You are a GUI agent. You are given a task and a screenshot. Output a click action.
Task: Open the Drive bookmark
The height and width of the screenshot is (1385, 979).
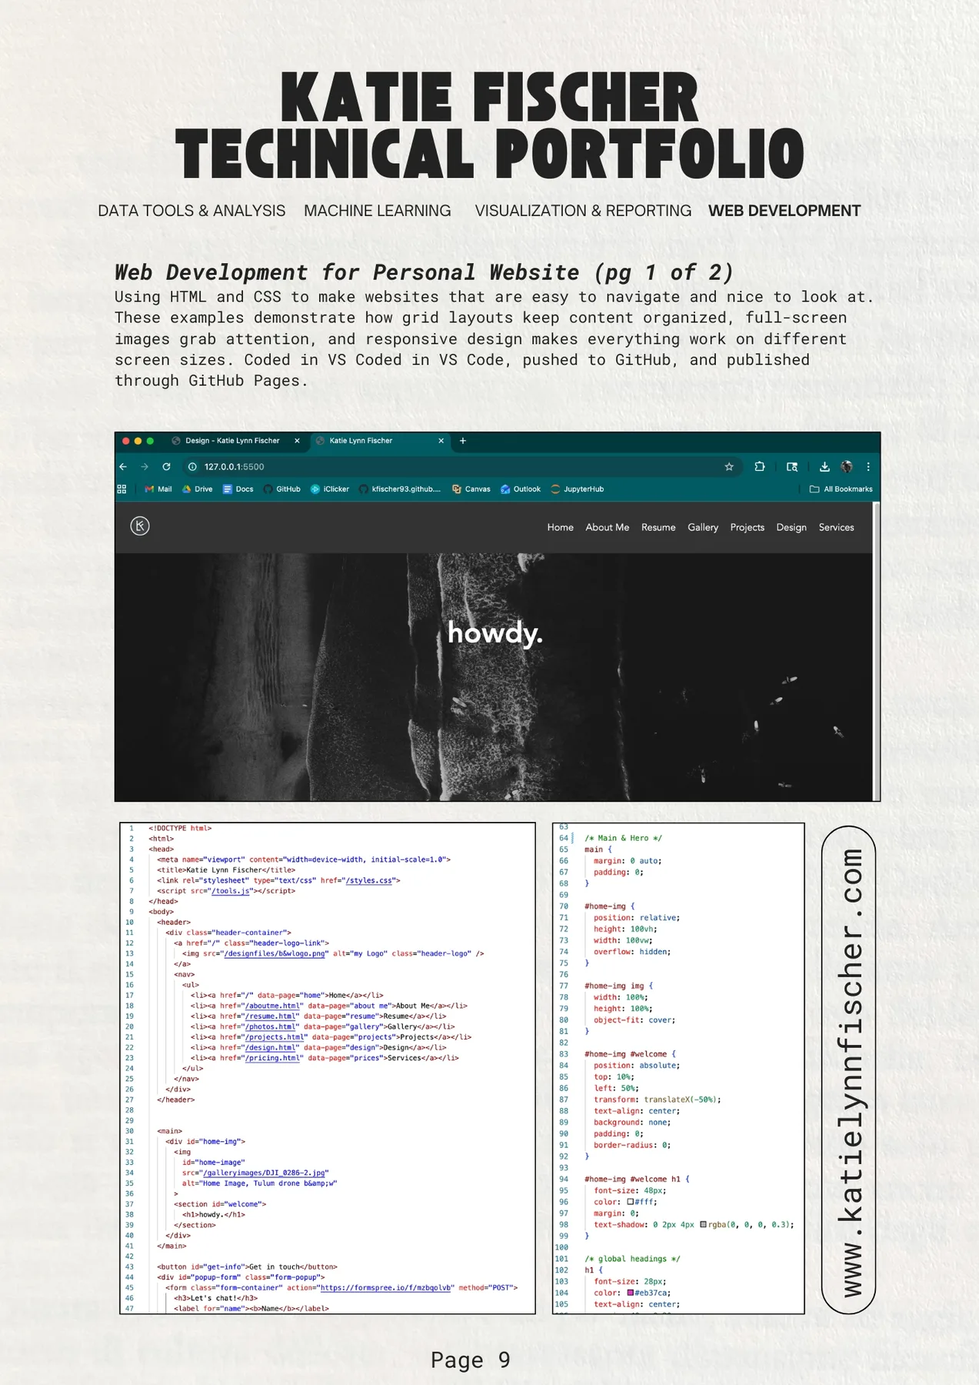click(x=197, y=489)
